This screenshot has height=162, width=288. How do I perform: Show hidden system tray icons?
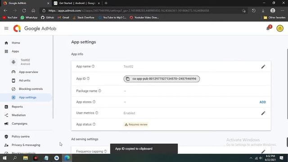point(251,158)
